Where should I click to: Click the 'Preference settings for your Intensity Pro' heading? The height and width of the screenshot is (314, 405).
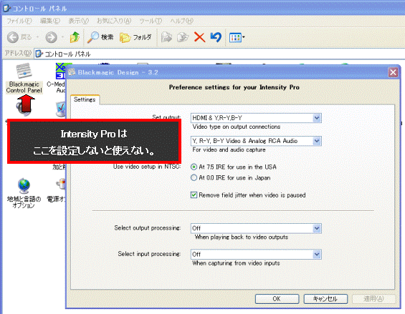point(234,87)
